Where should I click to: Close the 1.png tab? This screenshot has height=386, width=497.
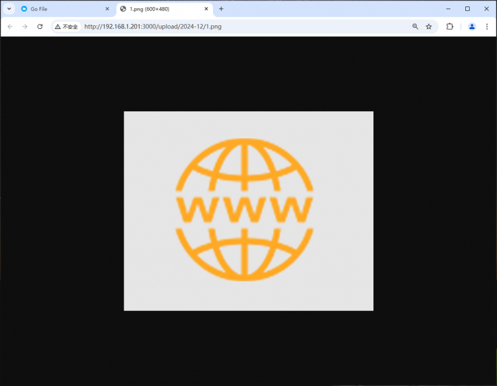point(206,9)
